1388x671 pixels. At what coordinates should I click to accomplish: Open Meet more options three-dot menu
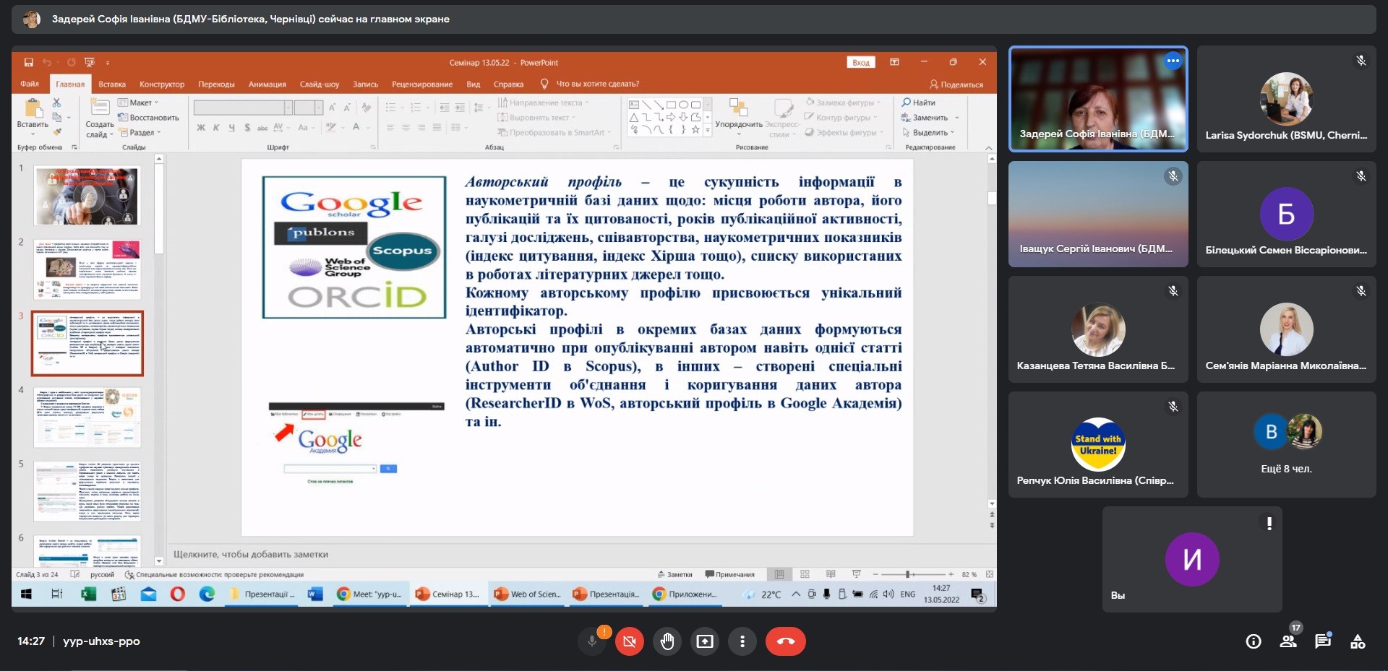742,641
